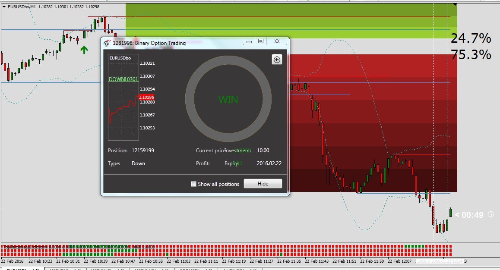Open the EURUSDbo,M1 chart dropdown triangle

[x=4, y=6]
